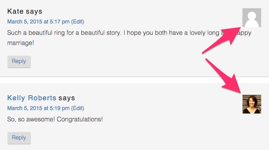Viewport: 269px width, 150px height.
Task: Click "says" after the name Kate
Action: (x=34, y=12)
